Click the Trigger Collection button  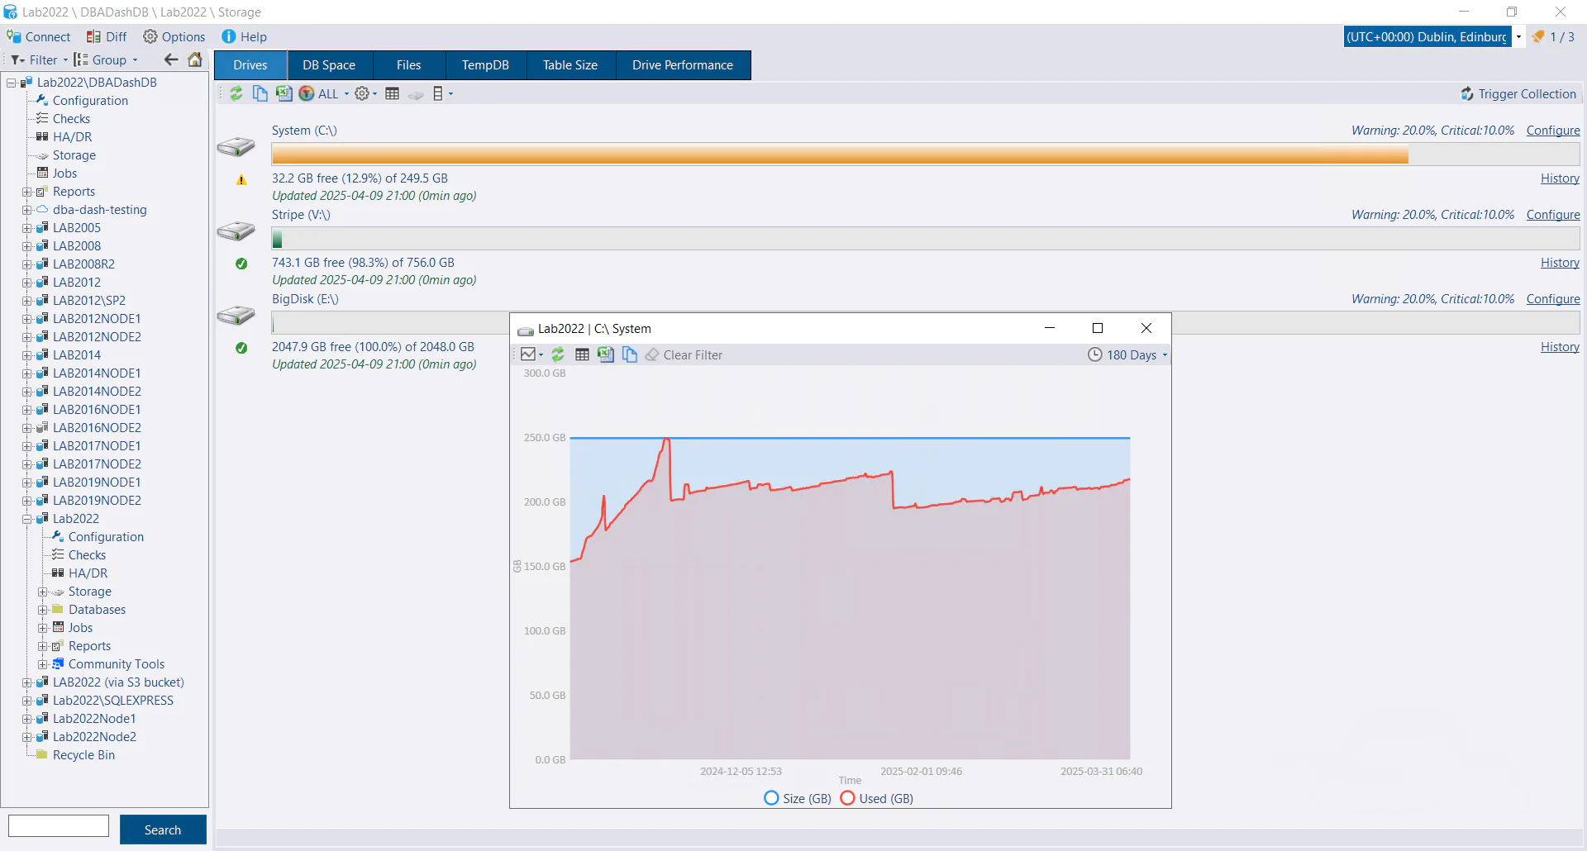[x=1518, y=94]
